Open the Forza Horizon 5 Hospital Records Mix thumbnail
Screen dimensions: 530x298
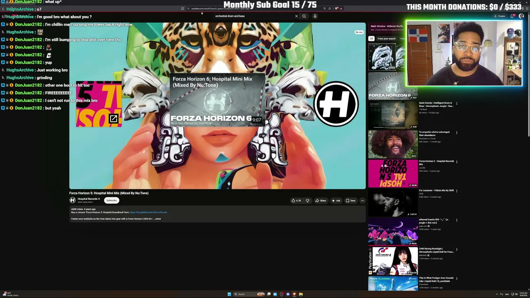[393, 173]
